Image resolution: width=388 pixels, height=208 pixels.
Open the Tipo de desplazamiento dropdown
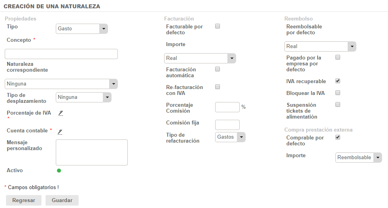[83, 97]
